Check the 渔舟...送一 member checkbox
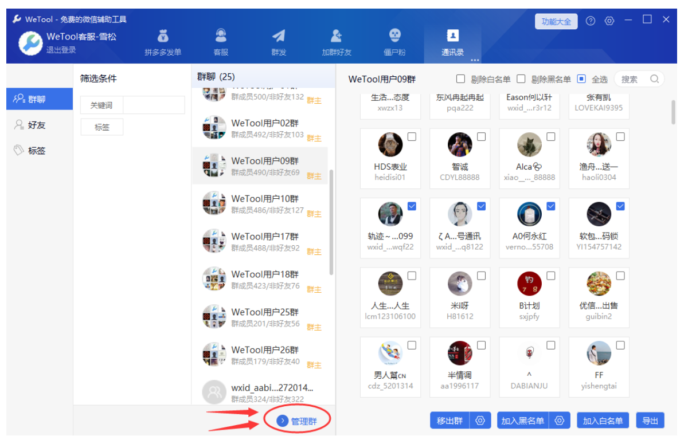This screenshot has height=436, width=688. (x=620, y=136)
